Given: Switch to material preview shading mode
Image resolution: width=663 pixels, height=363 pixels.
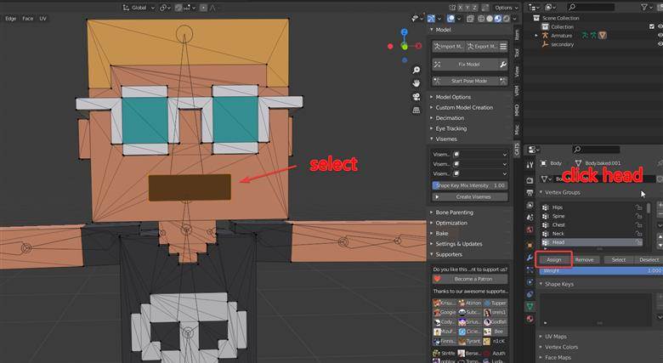Looking at the screenshot, I should (498, 19).
